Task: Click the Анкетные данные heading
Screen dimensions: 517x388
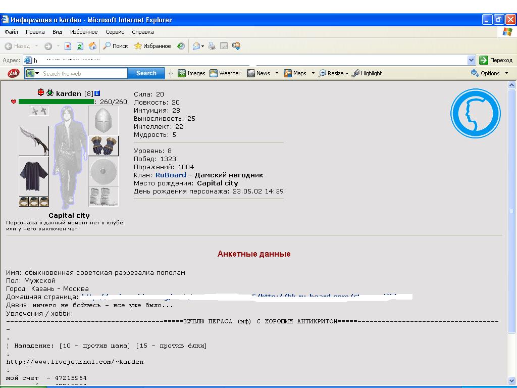Action: click(x=254, y=254)
